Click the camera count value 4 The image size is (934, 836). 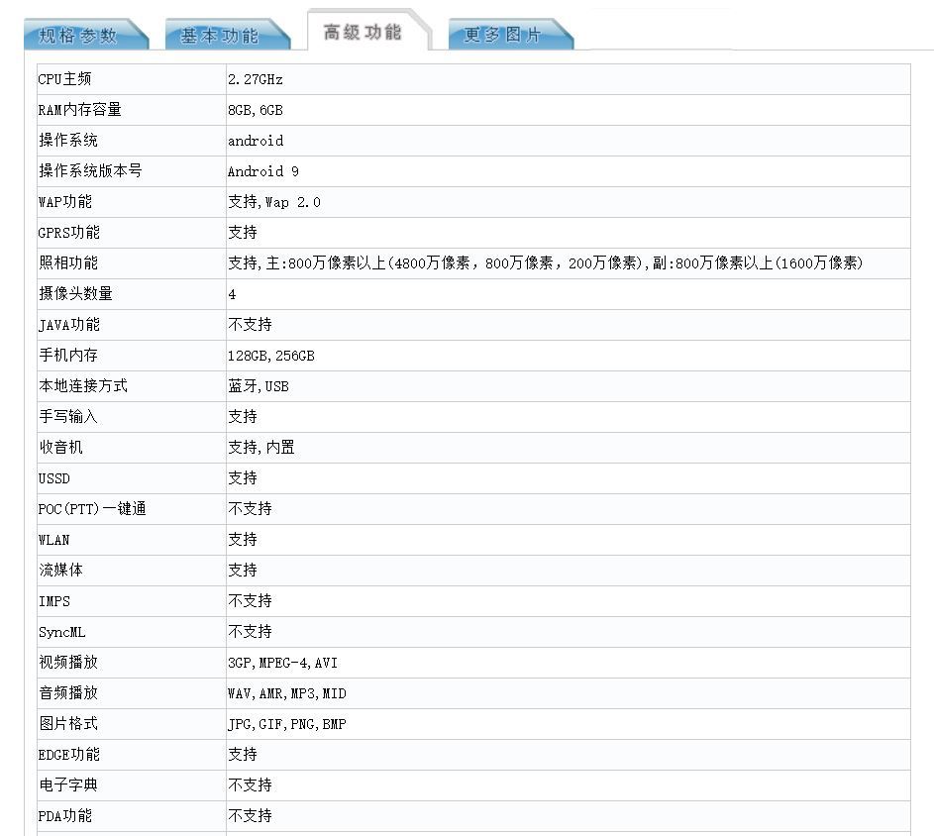click(232, 294)
